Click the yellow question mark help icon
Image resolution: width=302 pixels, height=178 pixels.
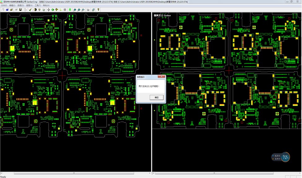click(98, 10)
